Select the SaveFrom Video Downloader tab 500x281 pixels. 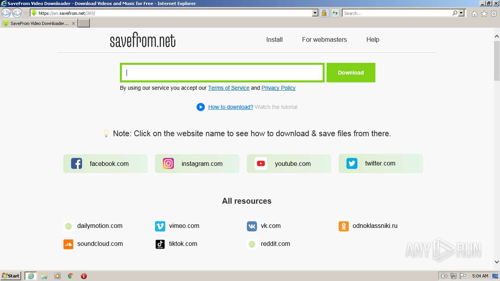pyautogui.click(x=39, y=23)
